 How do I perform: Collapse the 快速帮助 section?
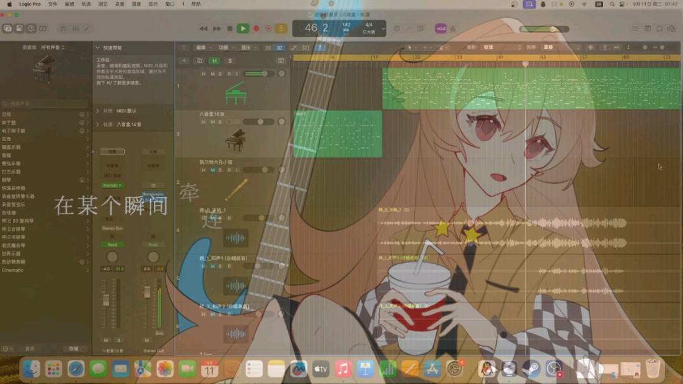(x=98, y=48)
